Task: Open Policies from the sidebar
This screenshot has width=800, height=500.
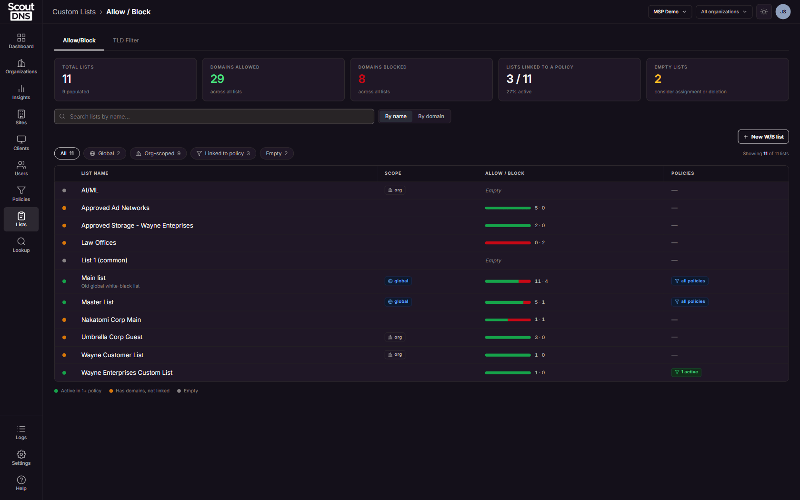Action: (x=21, y=194)
